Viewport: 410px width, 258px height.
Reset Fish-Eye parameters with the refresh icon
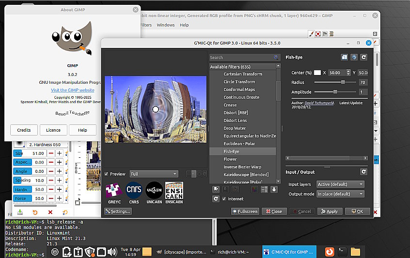click(364, 57)
